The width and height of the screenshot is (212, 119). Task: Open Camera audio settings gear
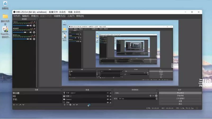34,25
